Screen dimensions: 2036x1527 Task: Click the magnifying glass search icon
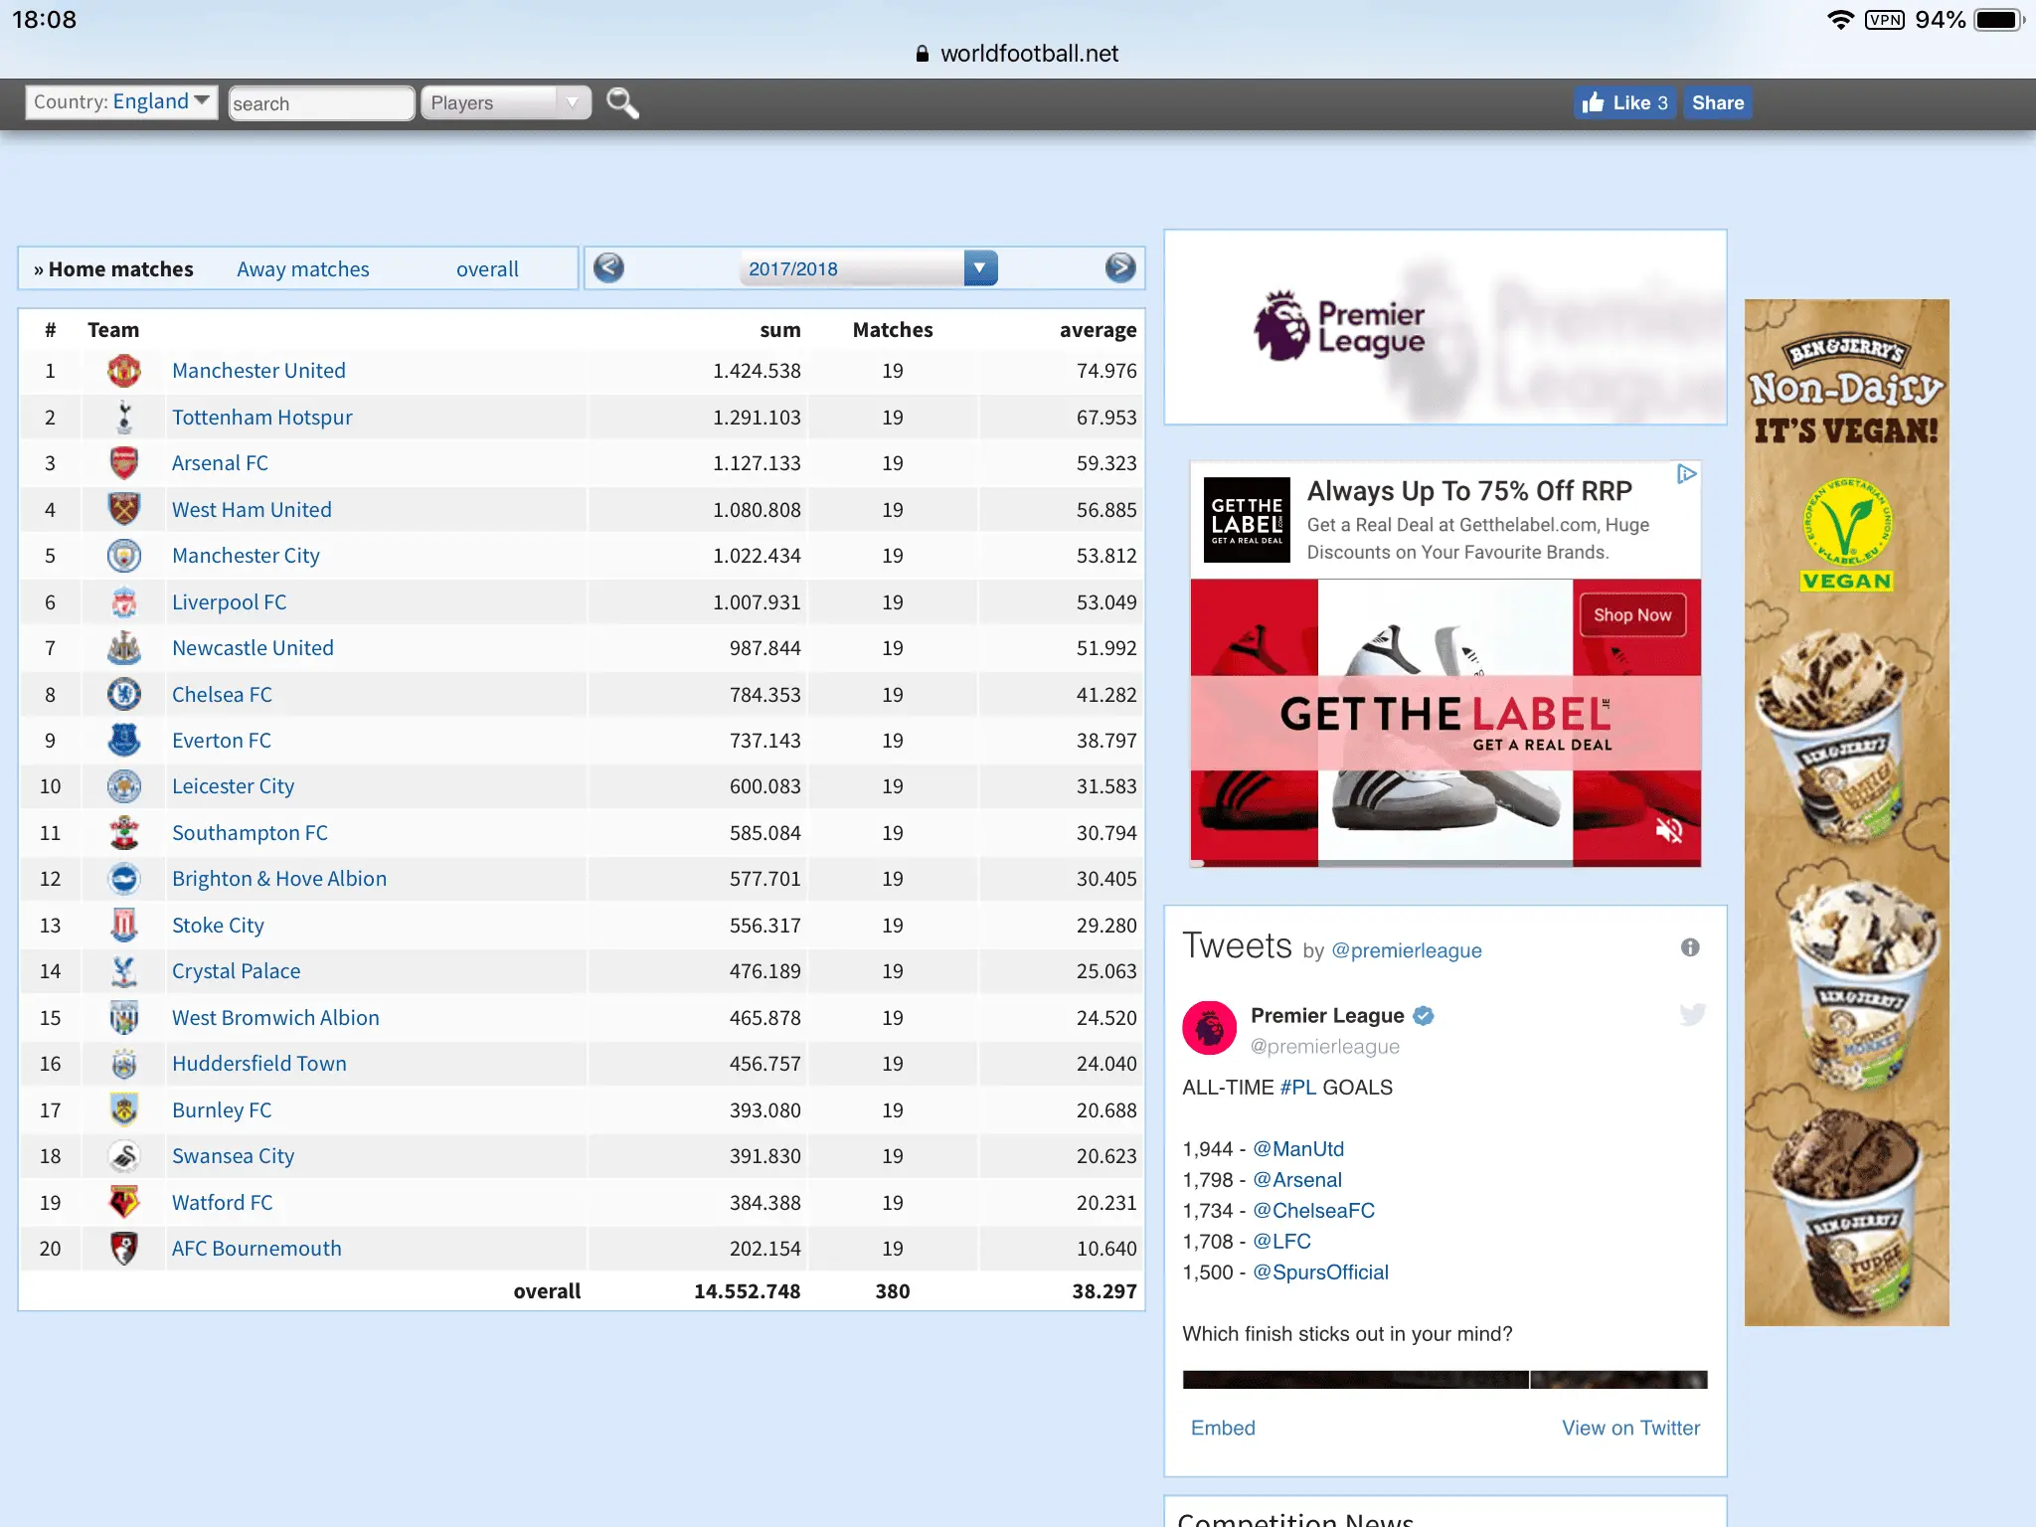pos(622,102)
